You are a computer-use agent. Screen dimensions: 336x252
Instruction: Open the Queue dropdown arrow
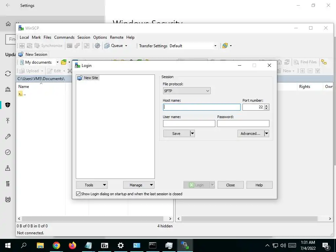coord(126,46)
